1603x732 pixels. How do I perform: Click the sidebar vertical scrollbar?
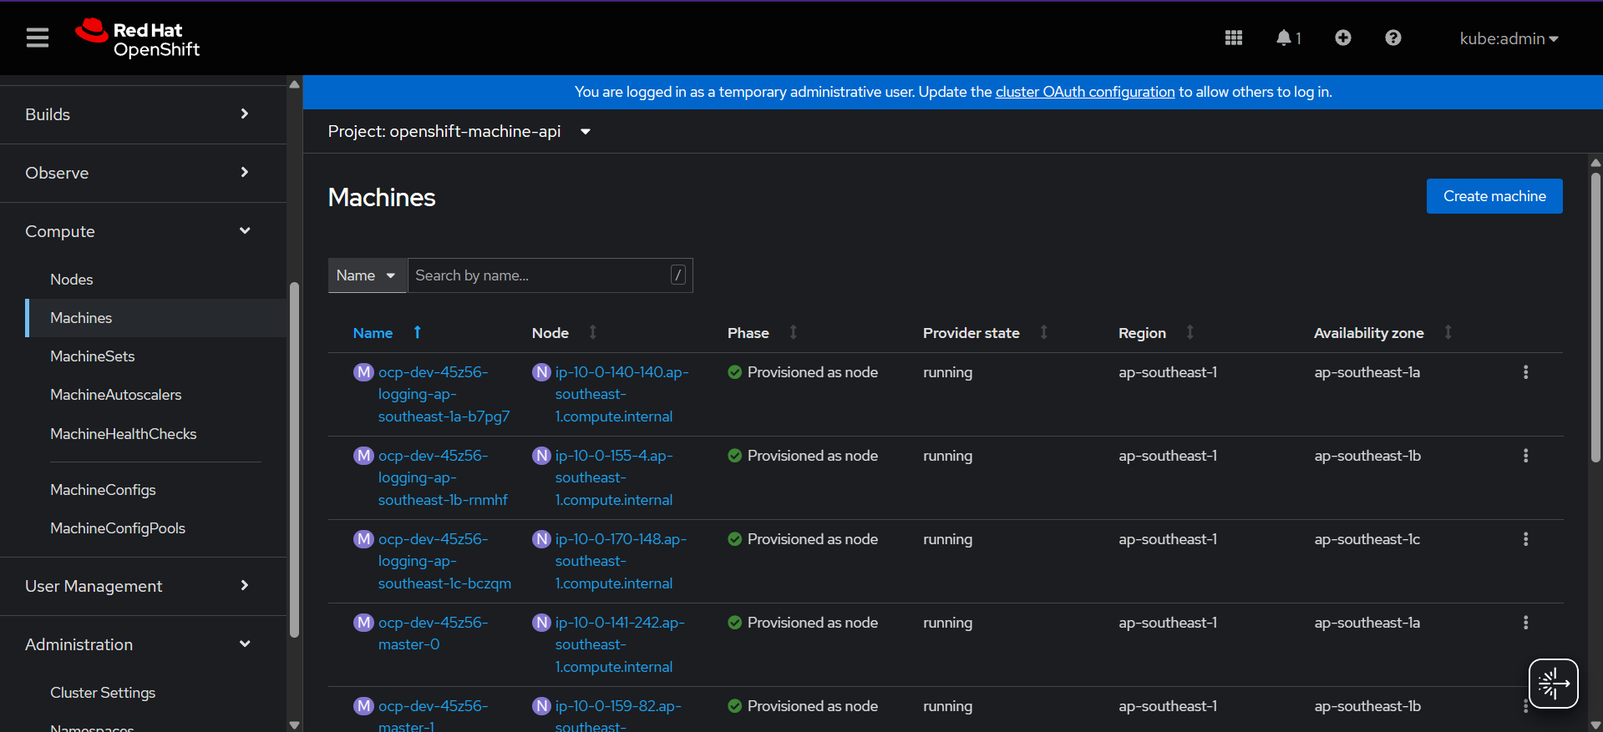tap(294, 459)
